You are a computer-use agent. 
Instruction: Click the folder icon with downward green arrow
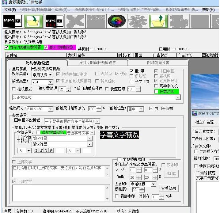pyautogui.click(x=33, y=21)
